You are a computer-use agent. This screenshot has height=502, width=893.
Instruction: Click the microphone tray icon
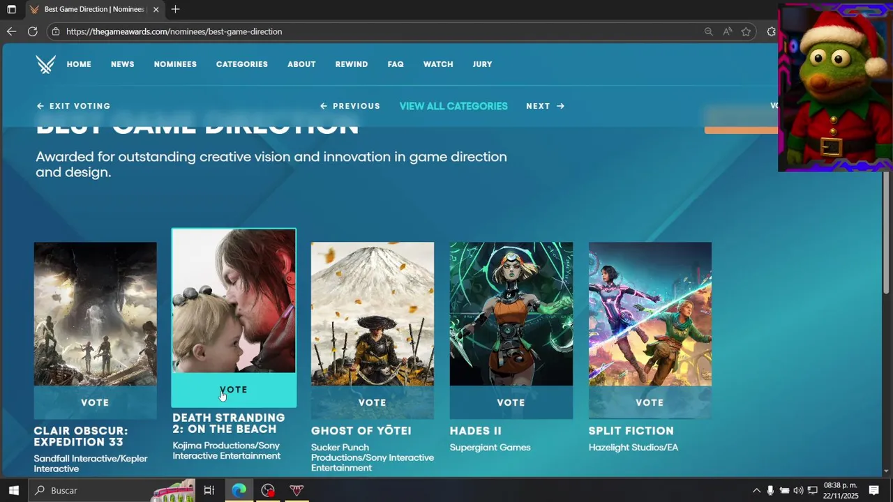coord(770,490)
